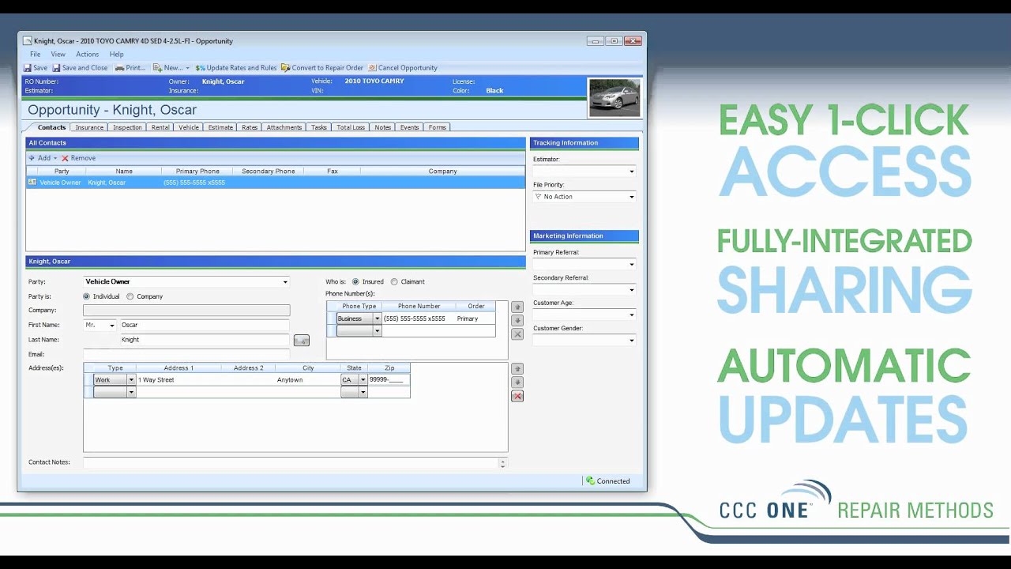Open the Estimator dropdown
The image size is (1011, 569).
click(631, 171)
